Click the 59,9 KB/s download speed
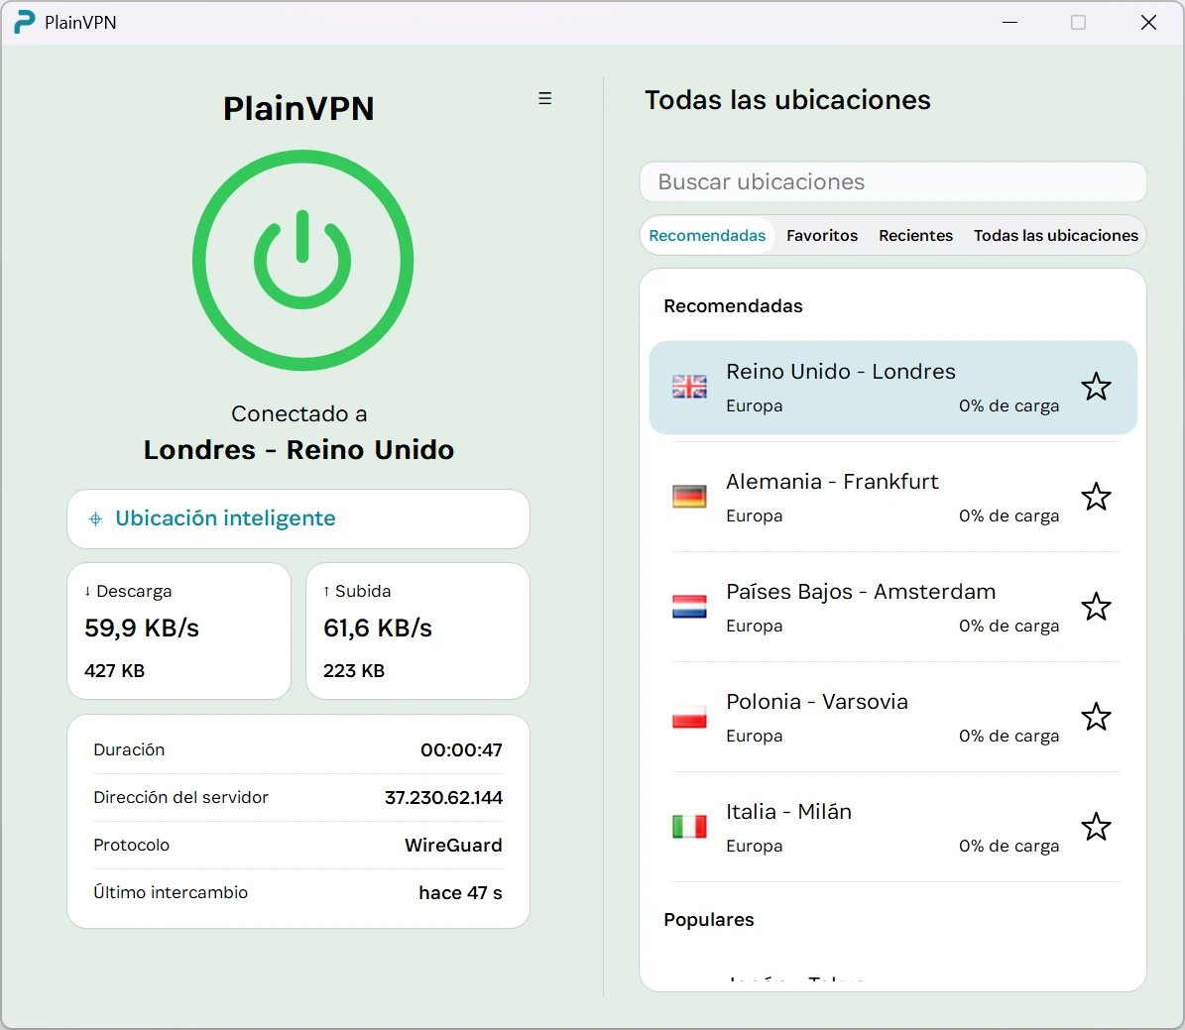This screenshot has height=1030, width=1185. point(142,628)
